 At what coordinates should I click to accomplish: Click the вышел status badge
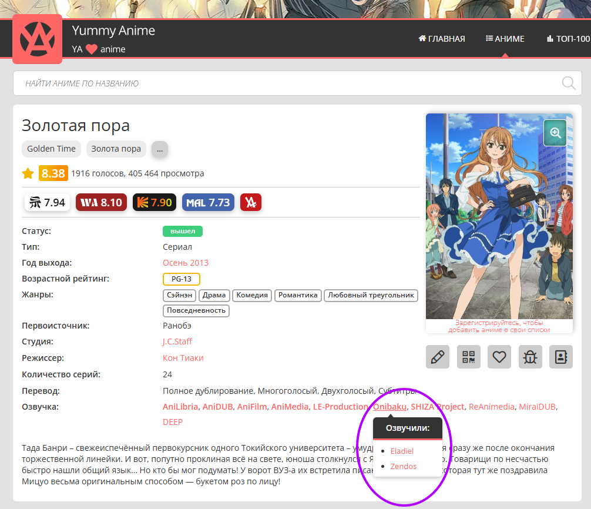(x=183, y=231)
